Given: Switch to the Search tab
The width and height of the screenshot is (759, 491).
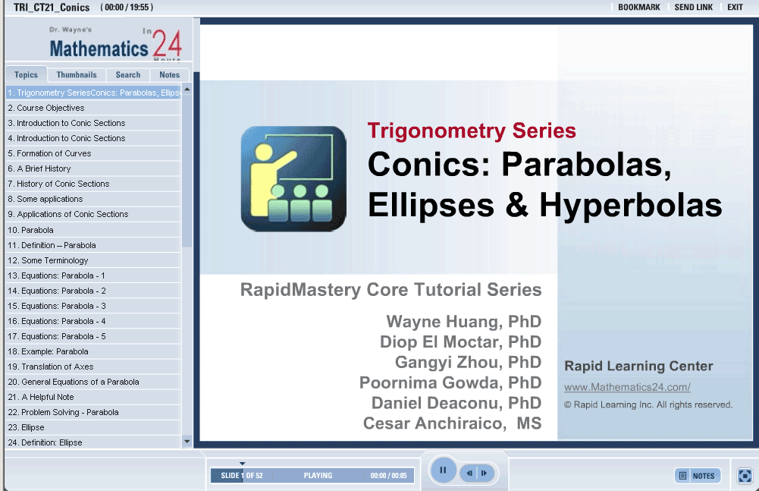Looking at the screenshot, I should [128, 74].
